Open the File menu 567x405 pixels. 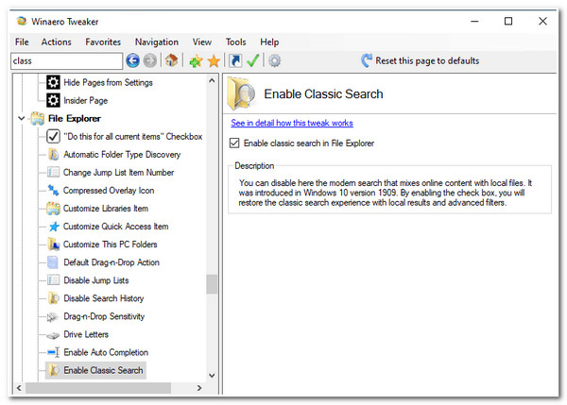coord(22,42)
